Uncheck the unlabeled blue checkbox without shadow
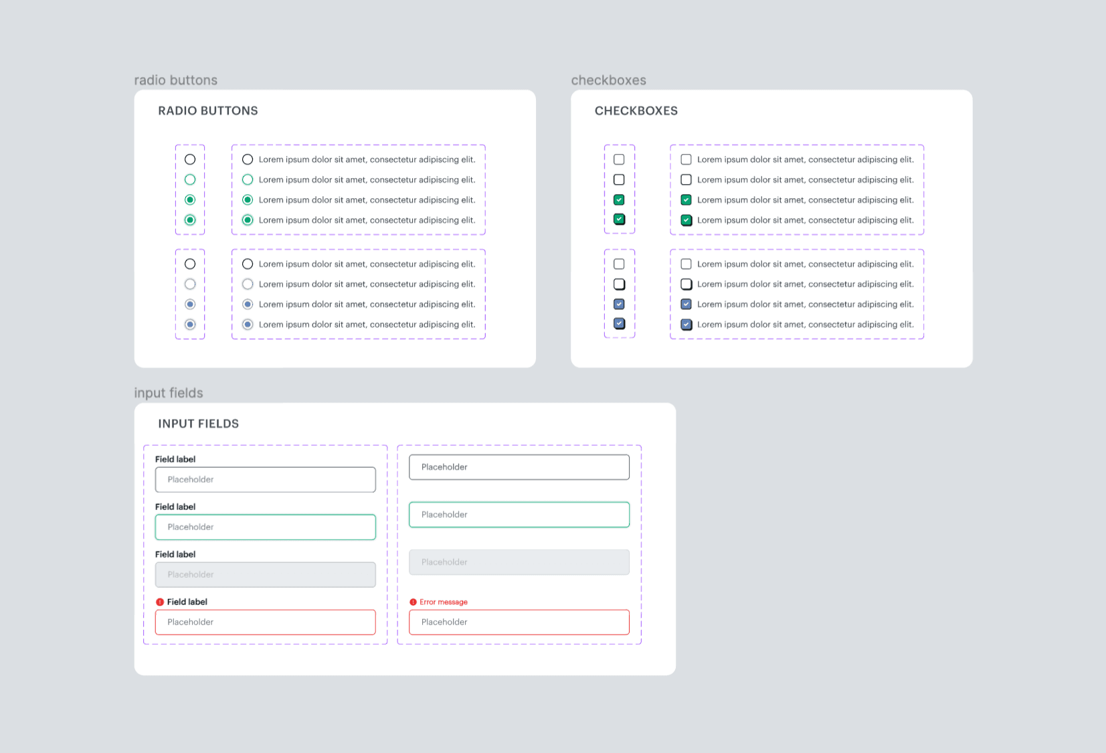Image resolution: width=1106 pixels, height=753 pixels. pos(619,304)
